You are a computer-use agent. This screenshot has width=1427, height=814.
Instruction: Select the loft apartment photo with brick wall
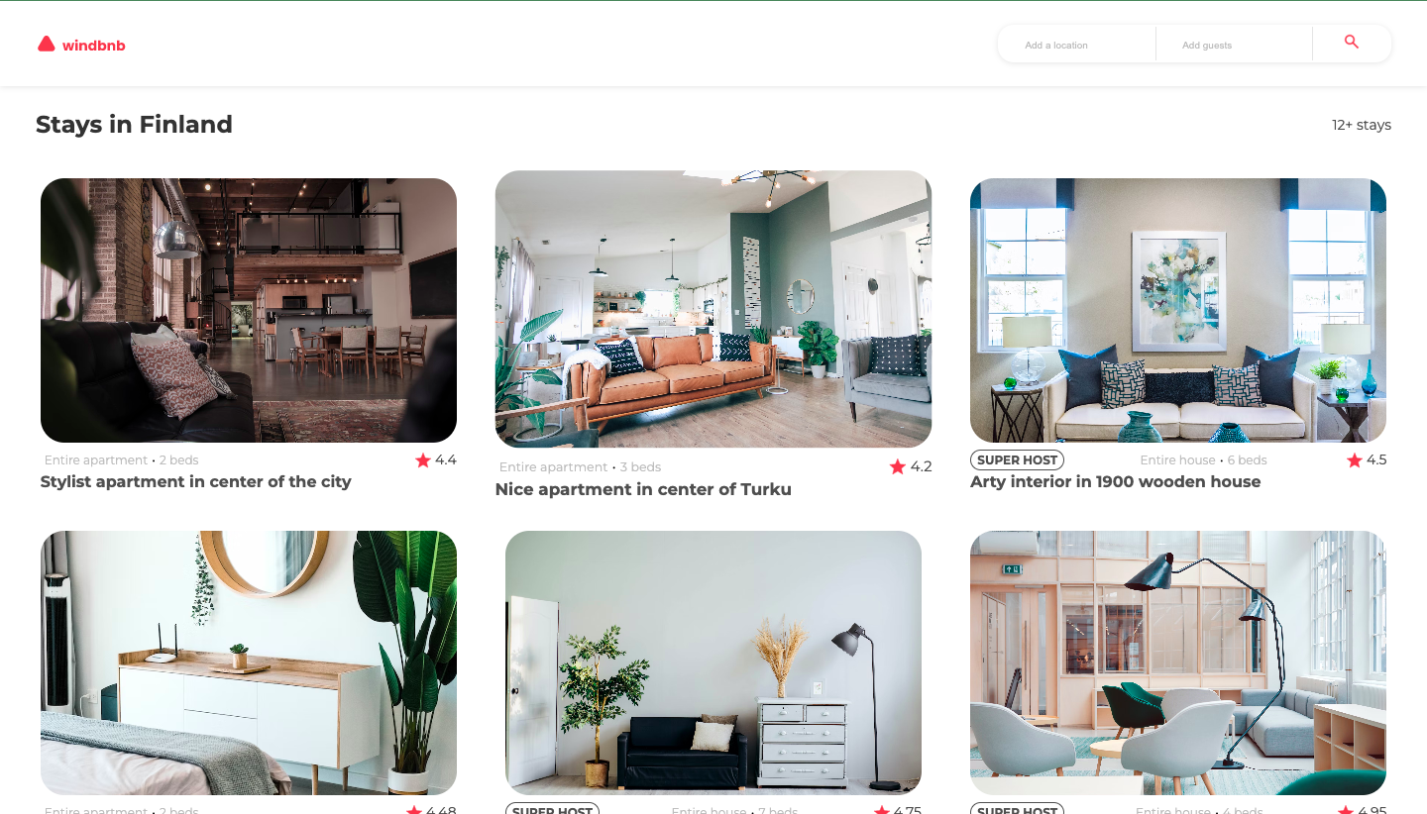tap(249, 310)
